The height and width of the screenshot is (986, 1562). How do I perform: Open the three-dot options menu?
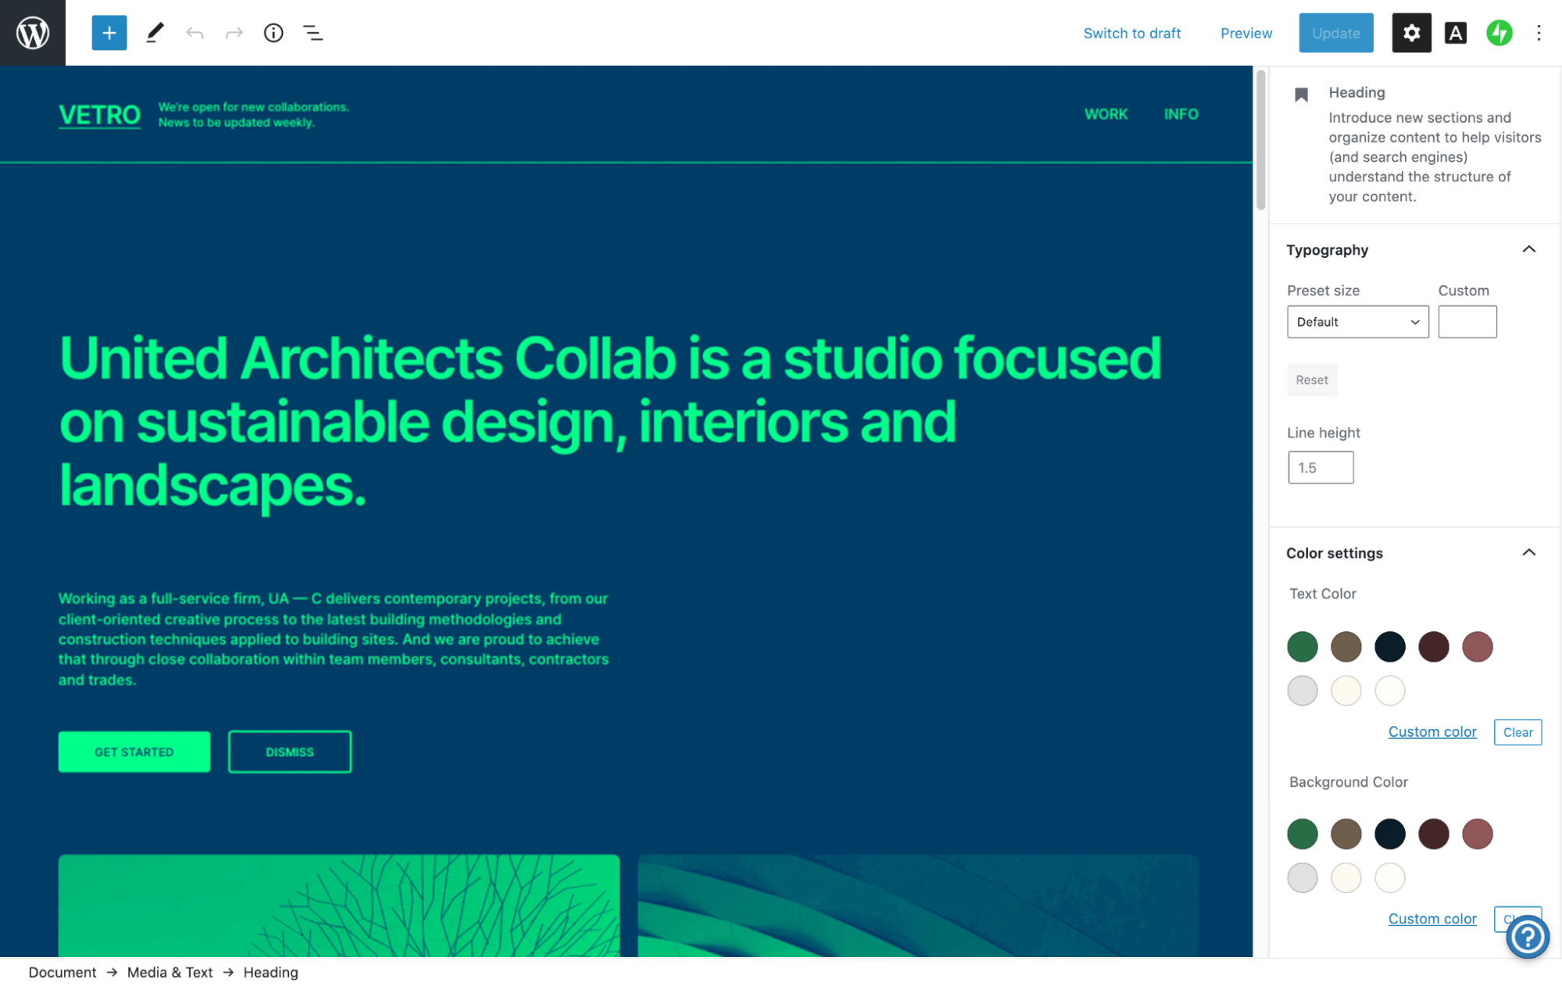tap(1539, 33)
